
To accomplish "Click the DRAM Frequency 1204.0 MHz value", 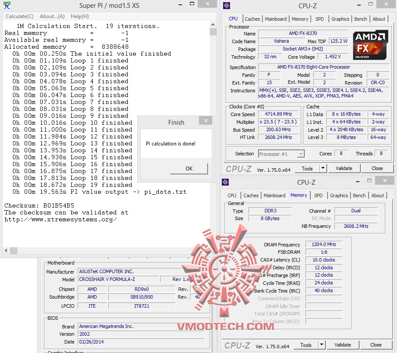I will click(324, 244).
